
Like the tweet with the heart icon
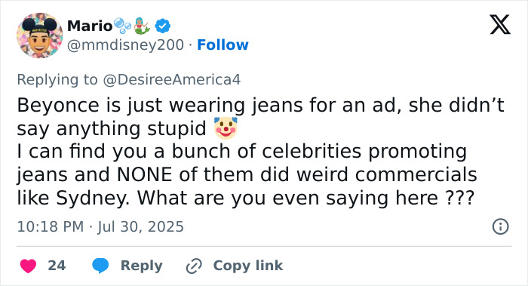point(29,266)
